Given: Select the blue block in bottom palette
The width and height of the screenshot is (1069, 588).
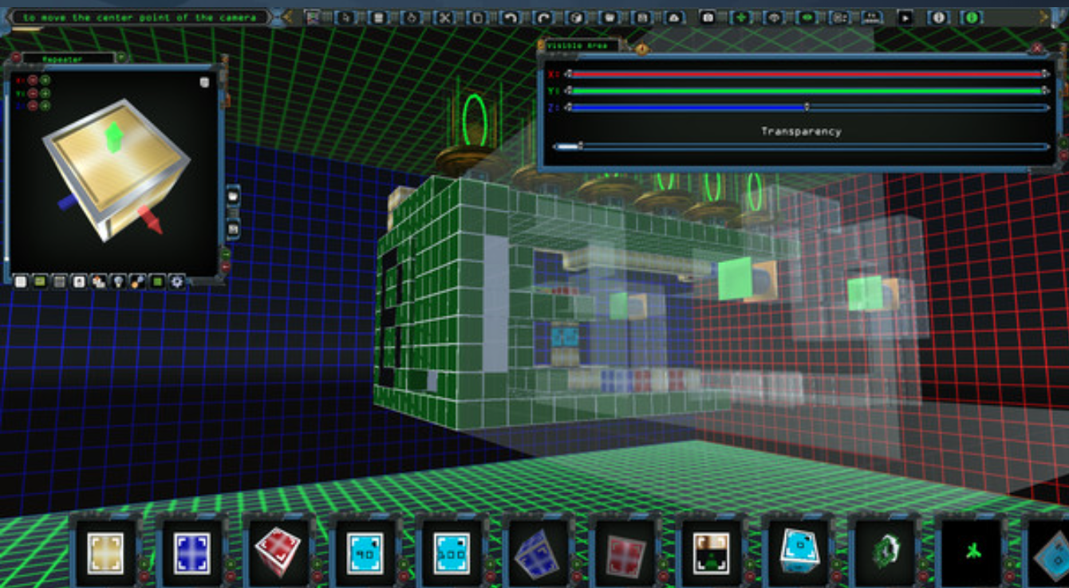Looking at the screenshot, I should point(192,553).
